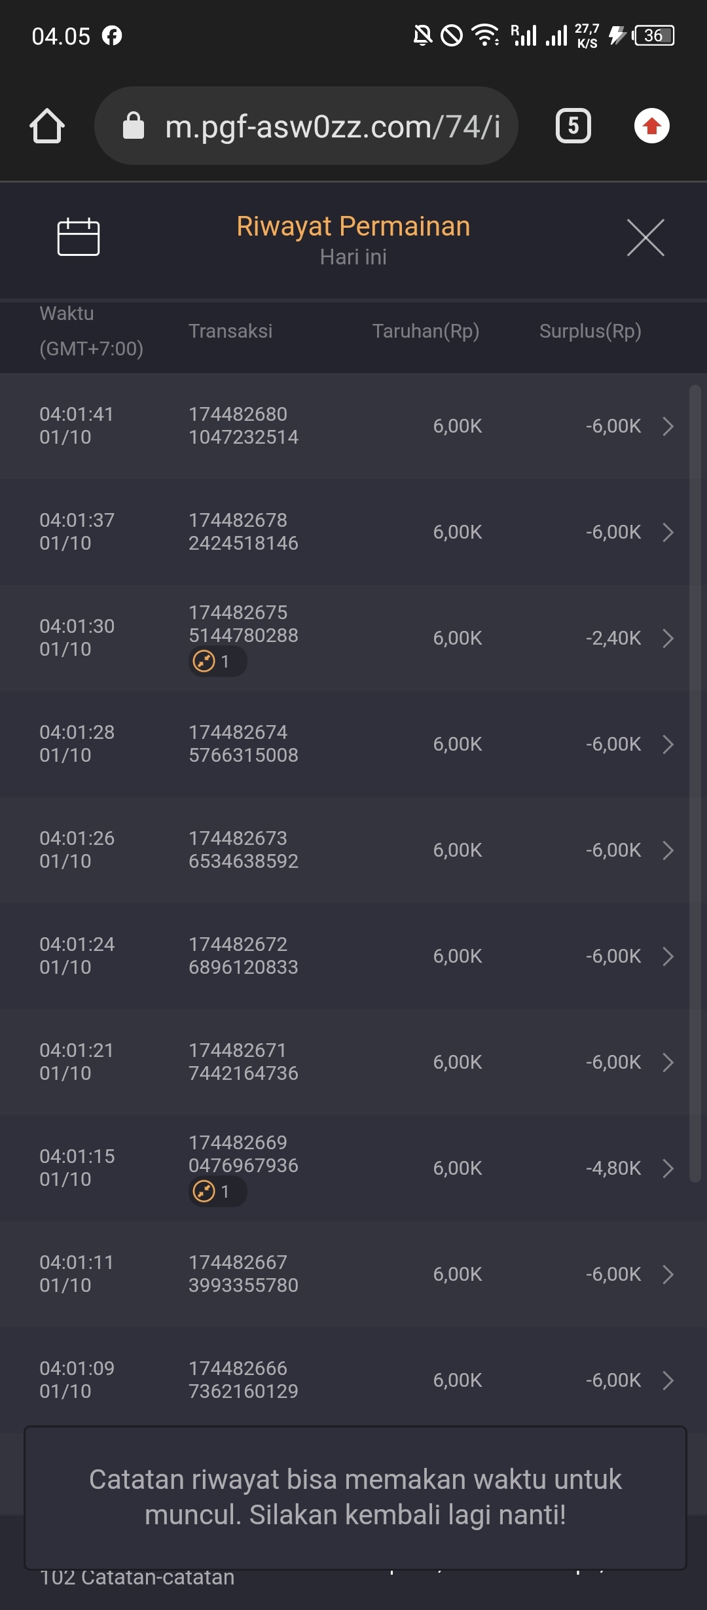The width and height of the screenshot is (707, 1610).
Task: Close the Riwayat Permainan panel
Action: coord(645,238)
